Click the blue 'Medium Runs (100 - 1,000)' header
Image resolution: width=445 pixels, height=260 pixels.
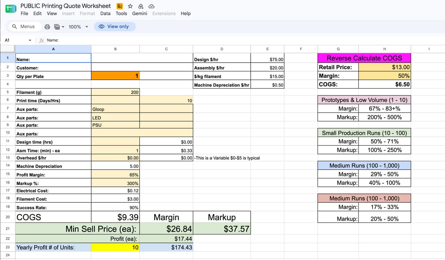pyautogui.click(x=364, y=166)
